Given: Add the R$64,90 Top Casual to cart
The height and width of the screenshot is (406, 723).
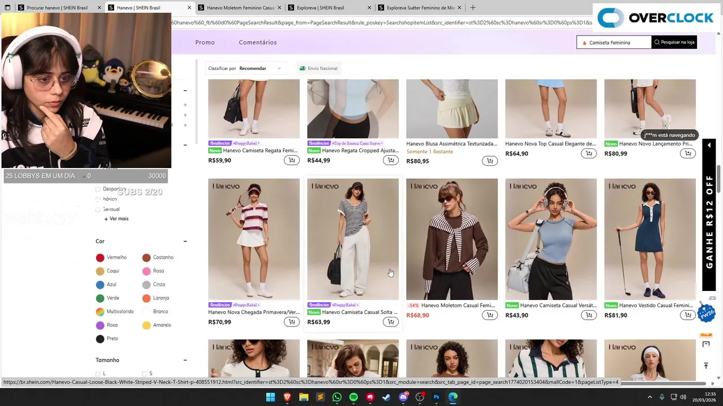Looking at the screenshot, I should (589, 153).
